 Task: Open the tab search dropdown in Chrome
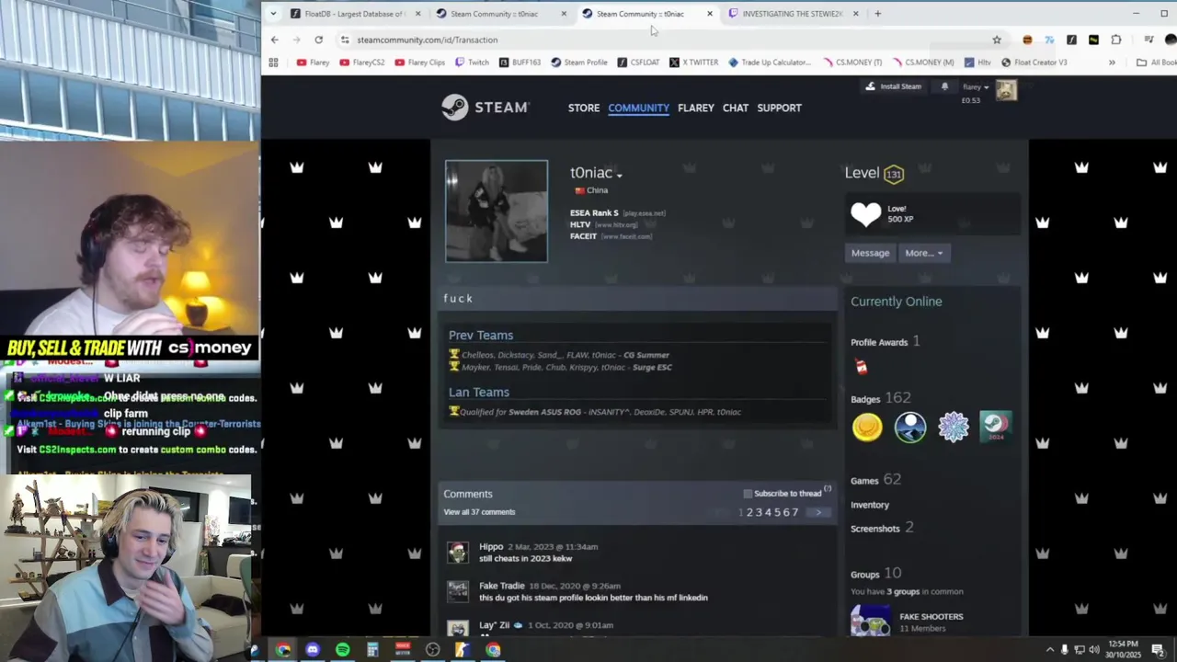(274, 13)
